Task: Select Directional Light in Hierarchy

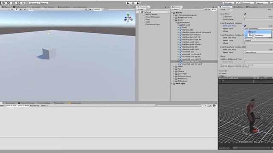Action: point(153,24)
